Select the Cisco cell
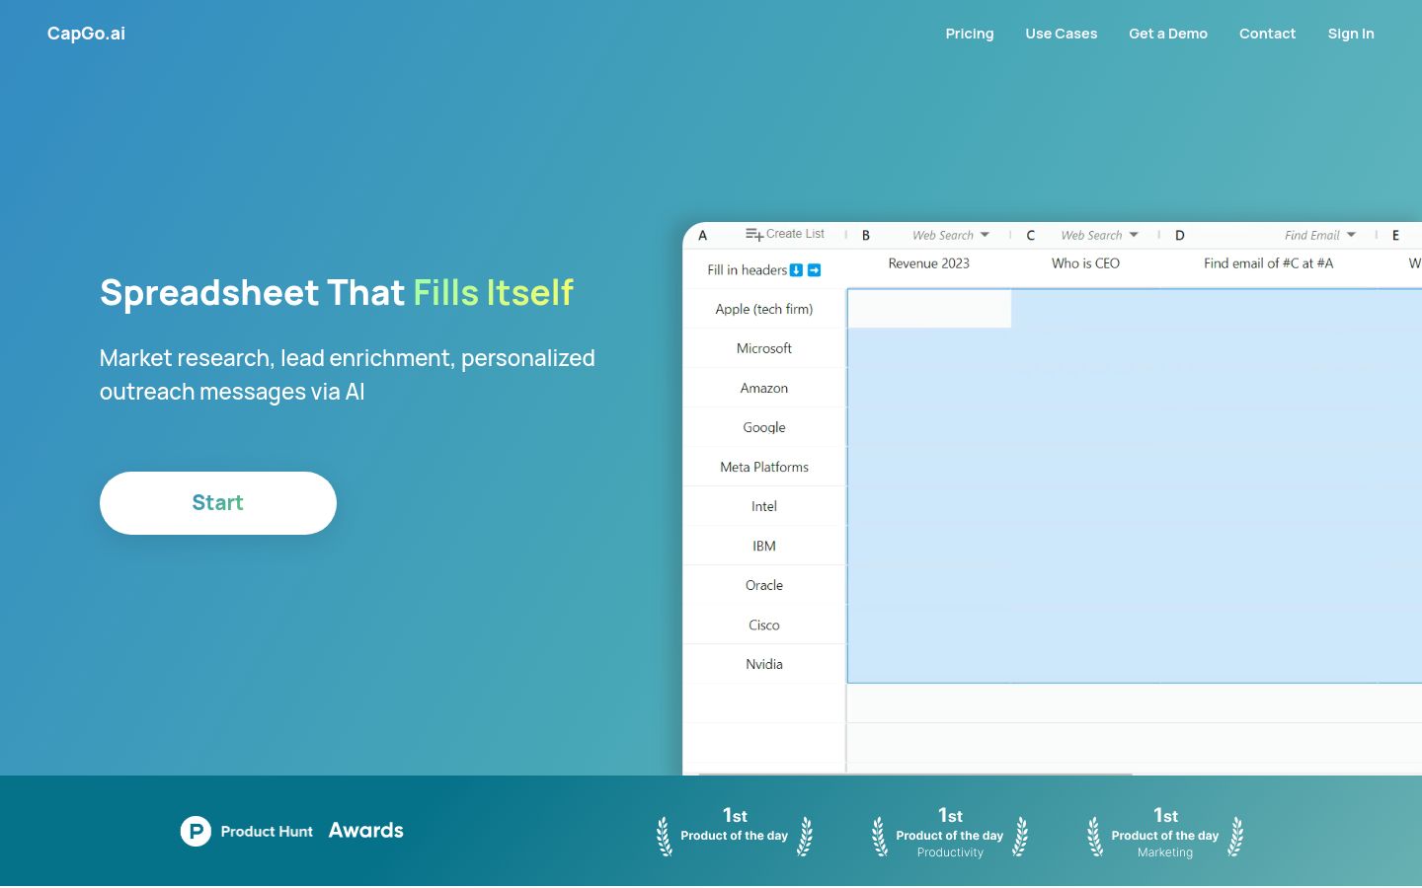 pyautogui.click(x=764, y=625)
